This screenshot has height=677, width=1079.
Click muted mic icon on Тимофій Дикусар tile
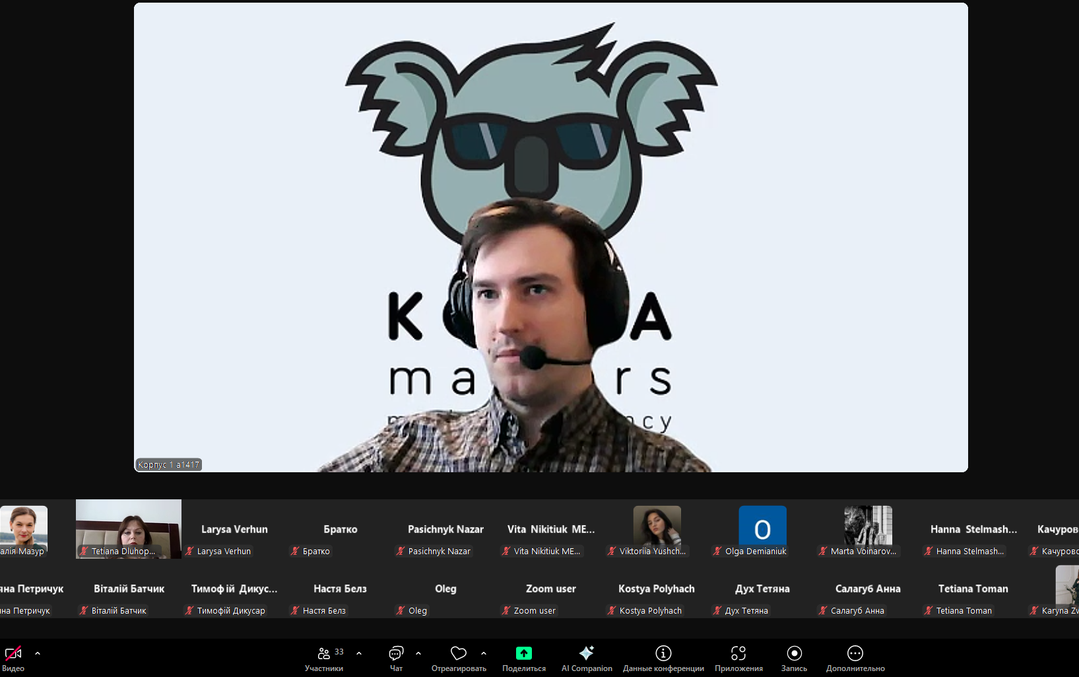(189, 610)
